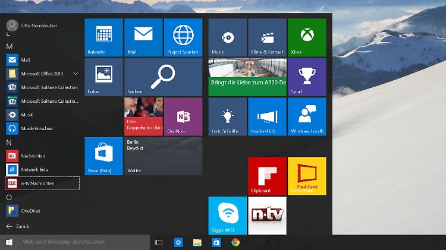Open the Otto Normalnutzer account menu

(x=30, y=26)
